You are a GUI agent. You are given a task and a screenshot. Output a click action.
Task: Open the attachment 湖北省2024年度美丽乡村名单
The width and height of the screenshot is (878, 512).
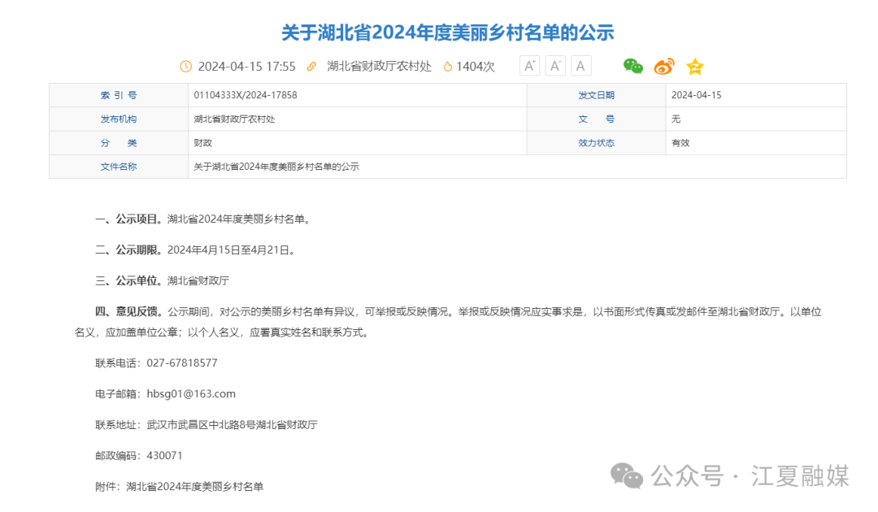[195, 487]
